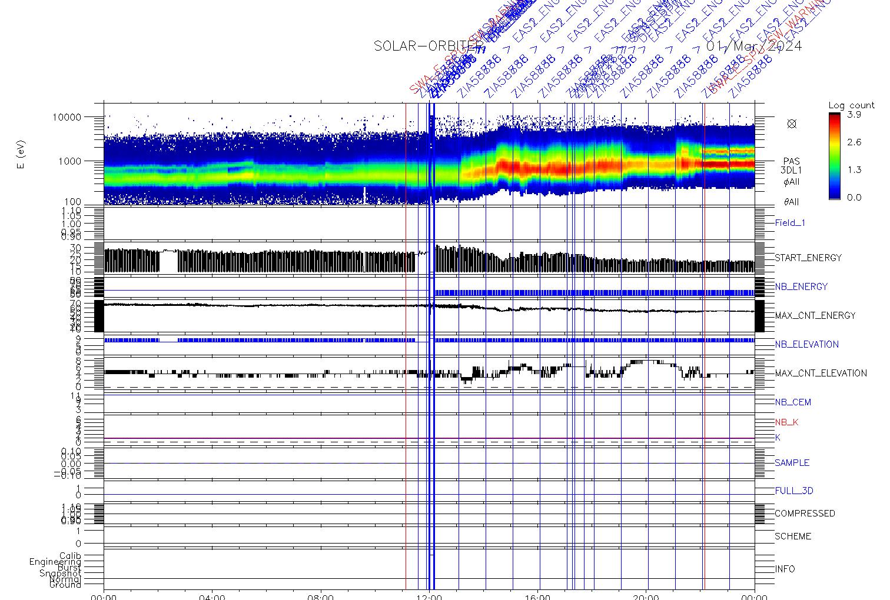Select the START_ENERGY panel label
This screenshot has height=600, width=890.
coord(808,258)
